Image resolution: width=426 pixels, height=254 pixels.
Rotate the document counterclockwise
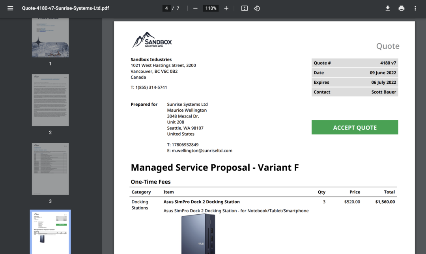pyautogui.click(x=257, y=8)
